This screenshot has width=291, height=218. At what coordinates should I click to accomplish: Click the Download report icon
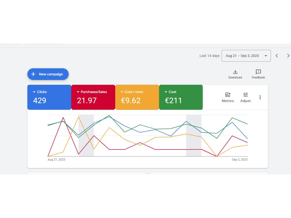(235, 72)
